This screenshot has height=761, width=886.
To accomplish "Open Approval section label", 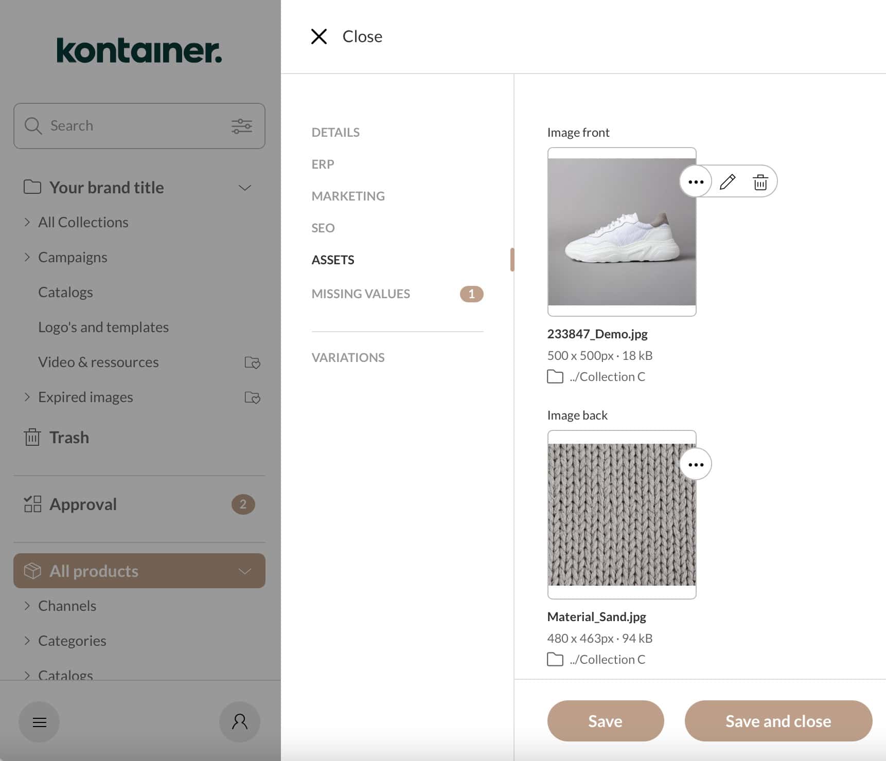I will [x=83, y=504].
